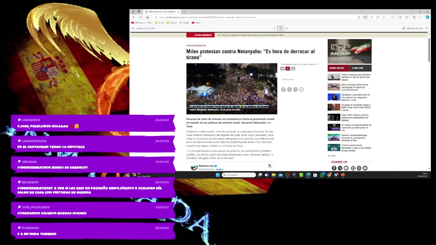Viewport: 436px width, 245px height.
Task: Open the browser home page
Action: tap(147, 17)
